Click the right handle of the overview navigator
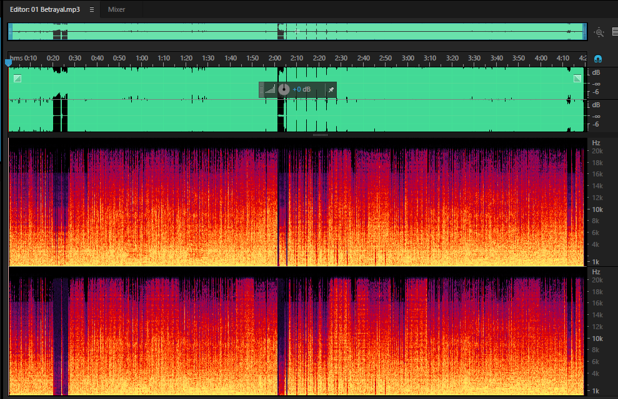This screenshot has width=618, height=399. coord(584,31)
